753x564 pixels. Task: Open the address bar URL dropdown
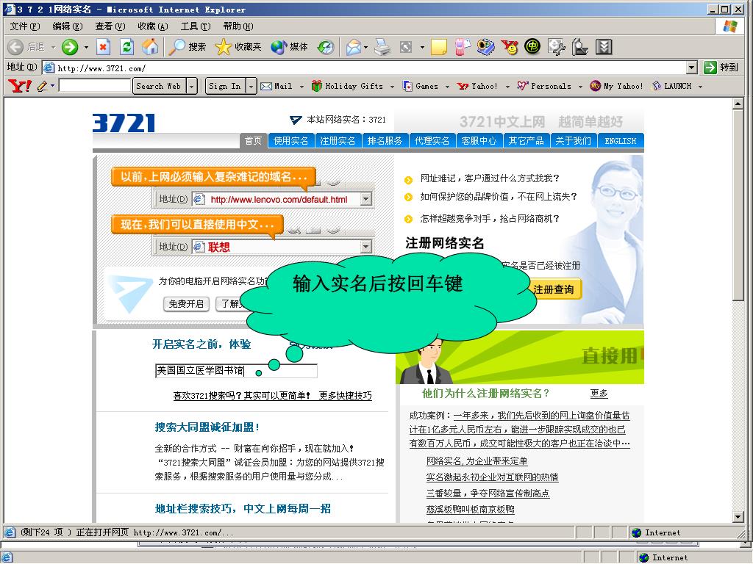coord(692,68)
